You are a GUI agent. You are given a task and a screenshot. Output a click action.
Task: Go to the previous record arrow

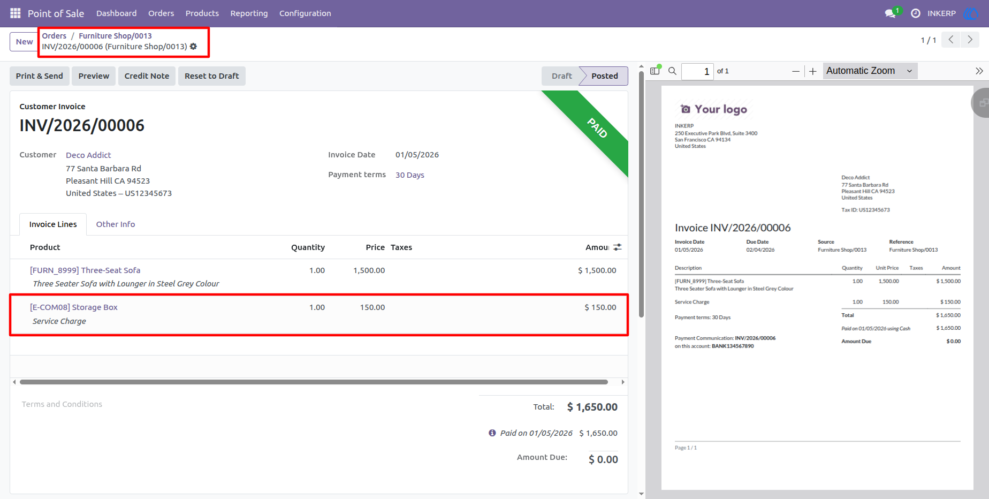pos(950,40)
